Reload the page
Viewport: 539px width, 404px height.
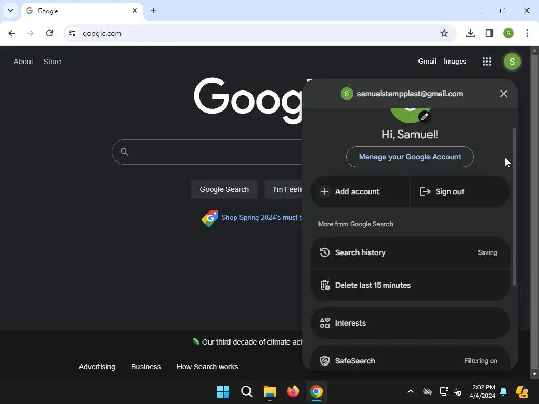click(49, 33)
